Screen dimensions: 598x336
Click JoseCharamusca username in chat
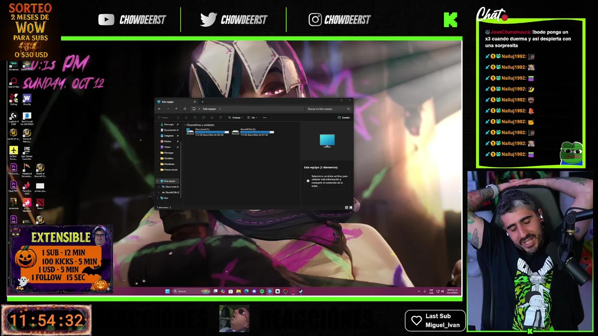point(511,32)
